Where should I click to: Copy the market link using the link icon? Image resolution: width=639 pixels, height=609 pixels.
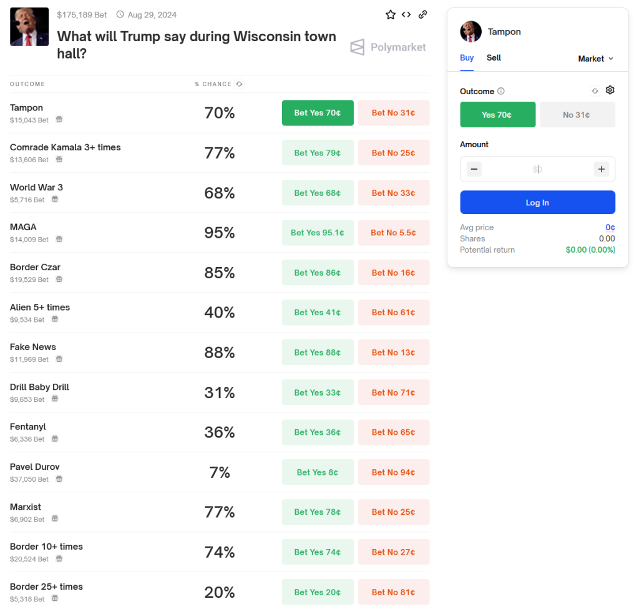point(422,14)
